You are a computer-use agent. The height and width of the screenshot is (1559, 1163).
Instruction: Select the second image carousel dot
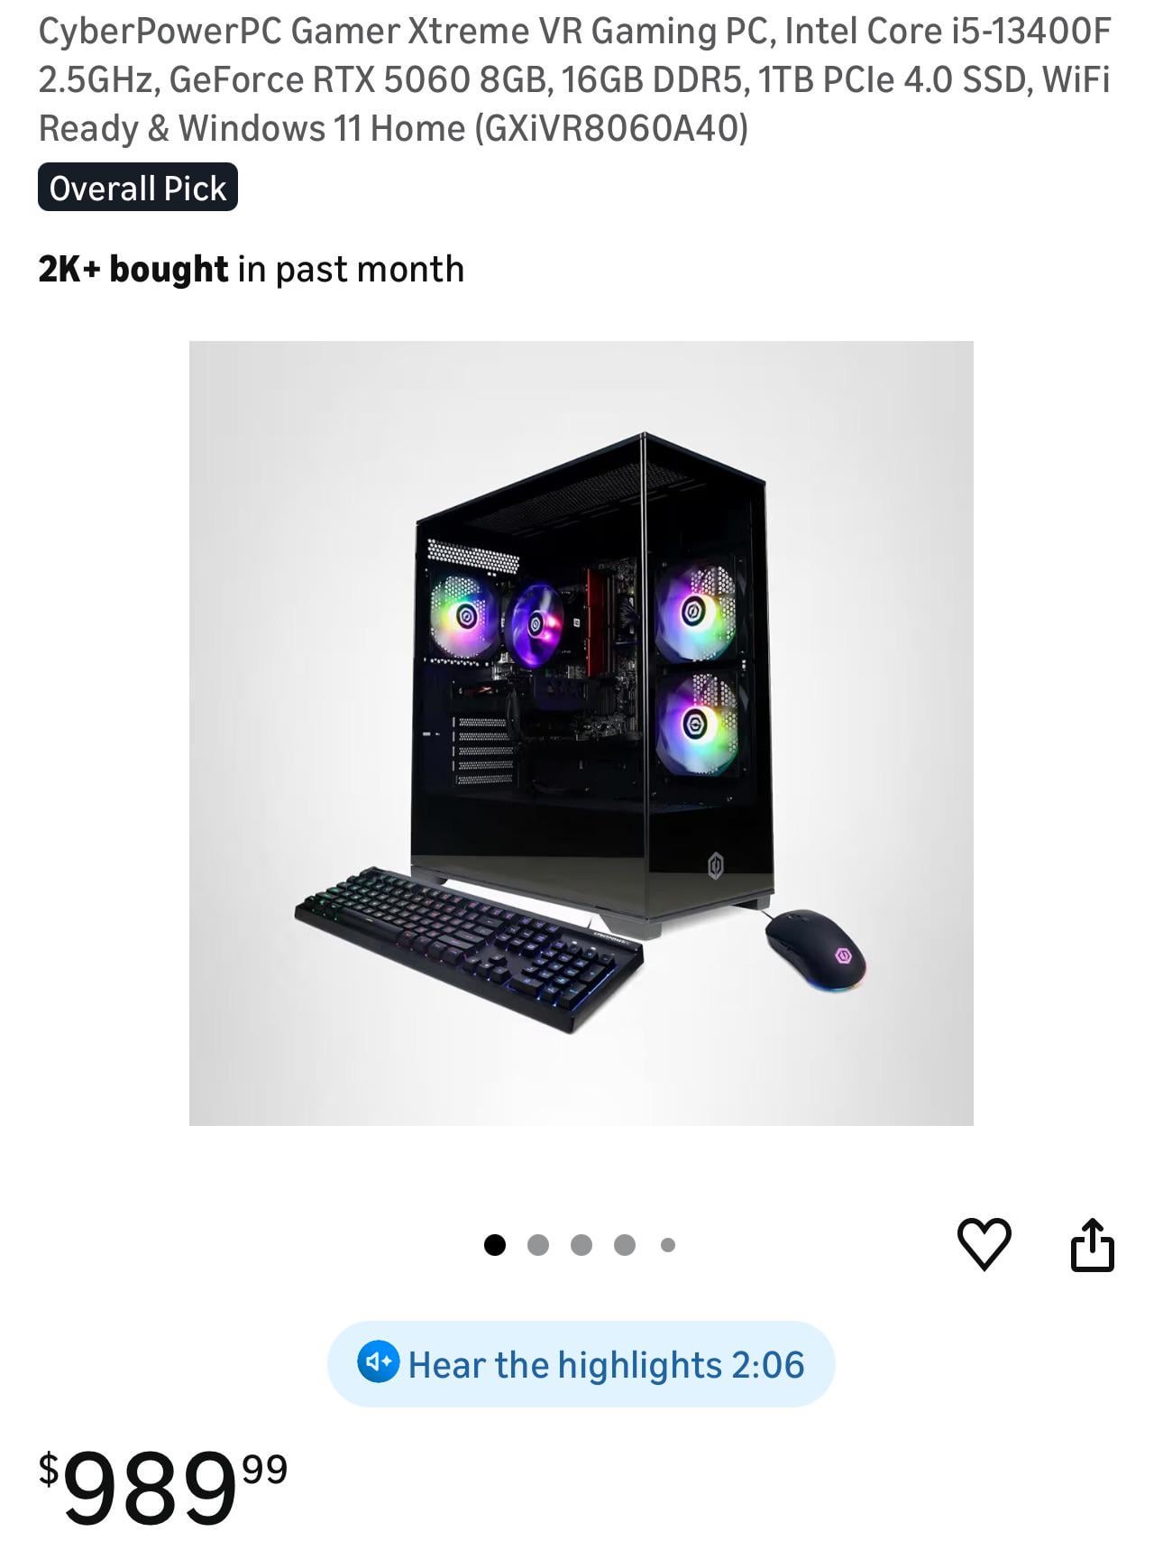click(x=538, y=1245)
